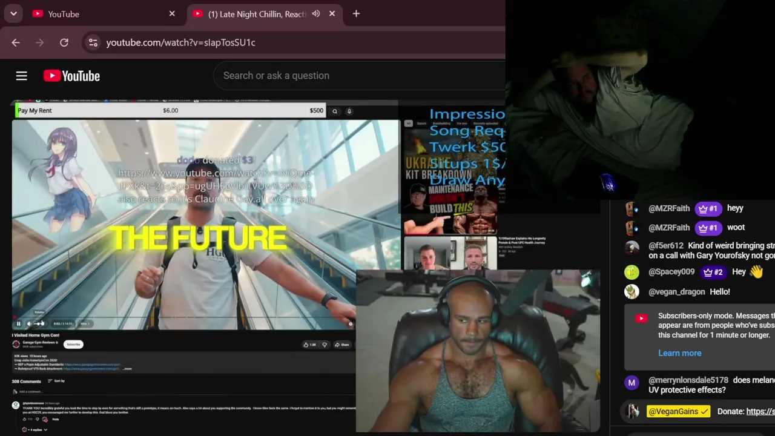The image size is (775, 436).
Task: Click the #1 crown badge beside 'woot'
Action: point(708,228)
